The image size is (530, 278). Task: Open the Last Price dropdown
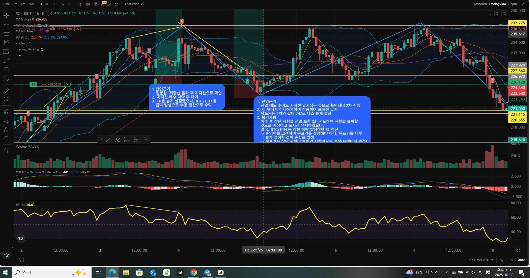[x=134, y=4]
